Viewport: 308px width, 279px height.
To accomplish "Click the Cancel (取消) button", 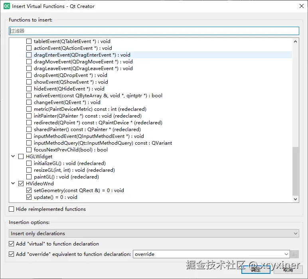I will [x=288, y=269].
